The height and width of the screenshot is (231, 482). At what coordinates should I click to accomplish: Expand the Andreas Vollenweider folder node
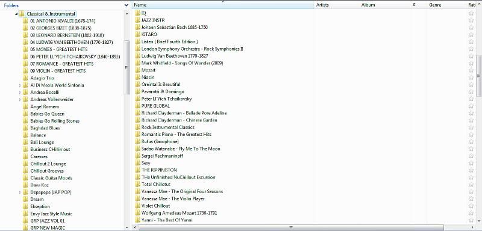click(x=20, y=99)
